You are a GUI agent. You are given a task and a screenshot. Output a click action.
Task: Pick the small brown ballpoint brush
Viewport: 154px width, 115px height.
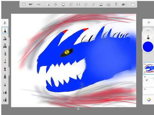click(x=5, y=69)
